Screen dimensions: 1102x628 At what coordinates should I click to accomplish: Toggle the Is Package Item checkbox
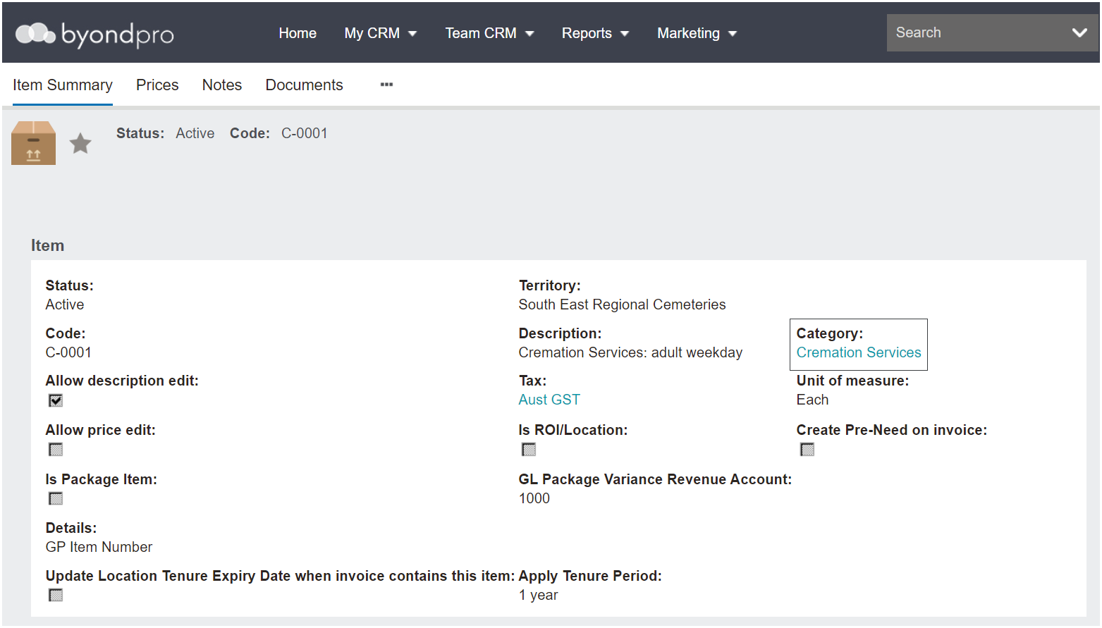click(56, 499)
